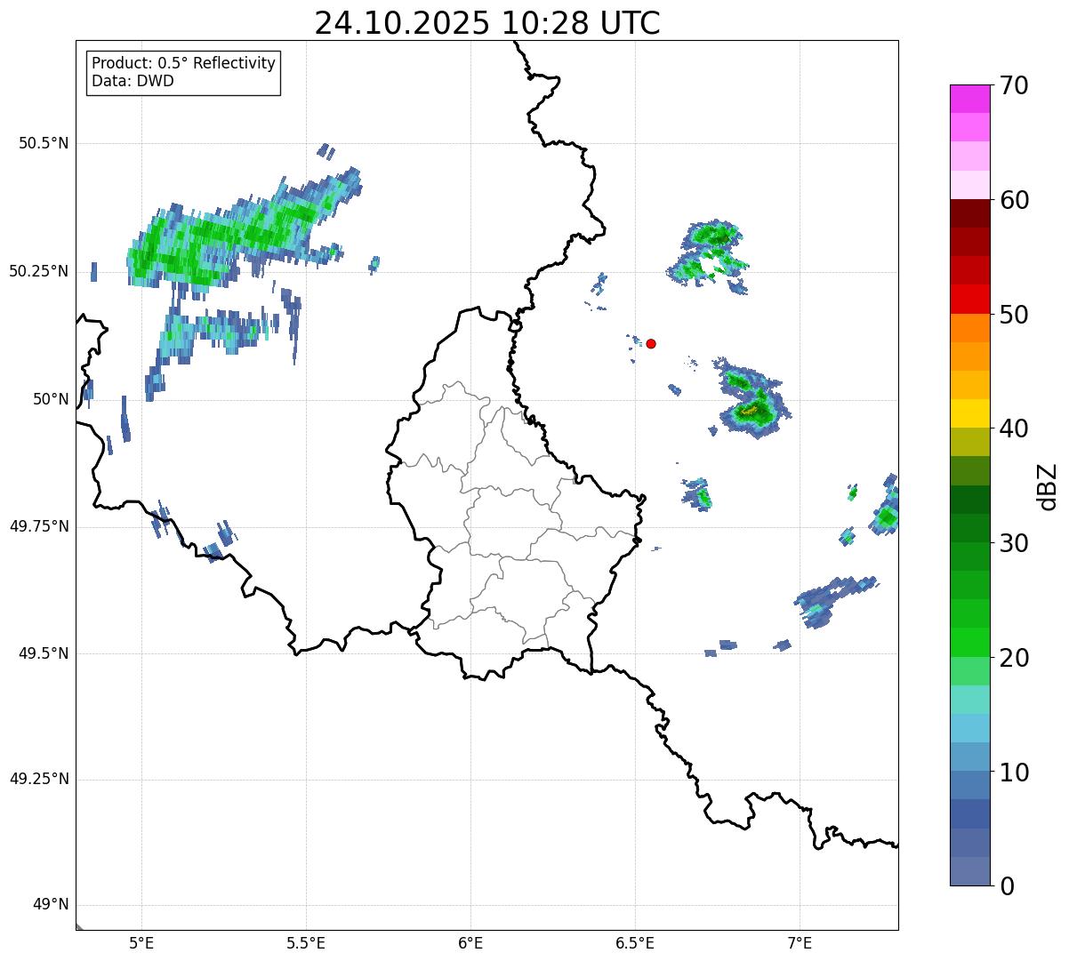Click the red station marker dot
Screen dimensions: 1069x961
pyautogui.click(x=651, y=343)
